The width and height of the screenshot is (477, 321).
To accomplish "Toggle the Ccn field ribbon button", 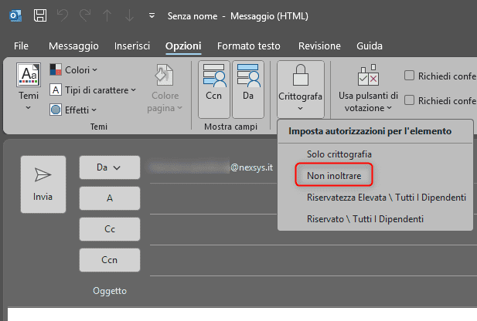I will pyautogui.click(x=214, y=89).
